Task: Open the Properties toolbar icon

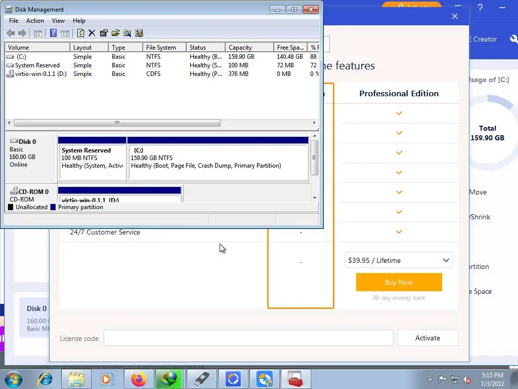Action: [x=104, y=33]
